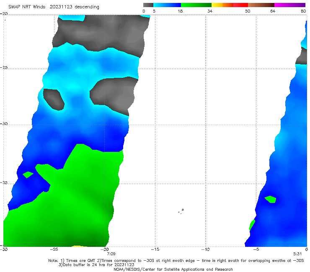This screenshot has width=310, height=272.
Task: Click the small green diamond patch in the left swath
Action: (x=28, y=175)
